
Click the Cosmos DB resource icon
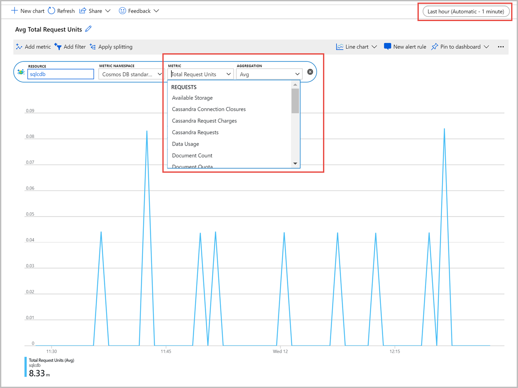click(x=21, y=72)
